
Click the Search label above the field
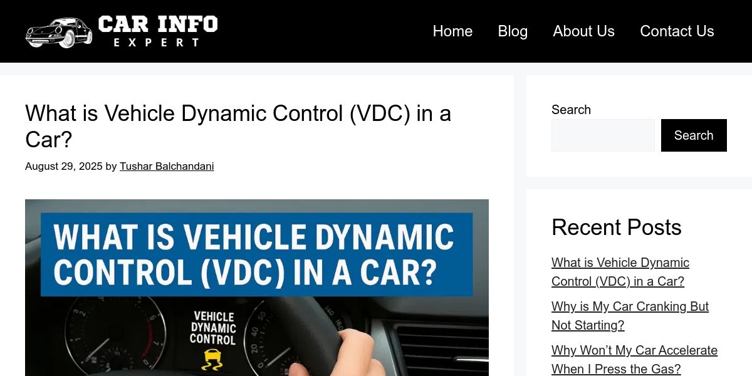(x=571, y=110)
